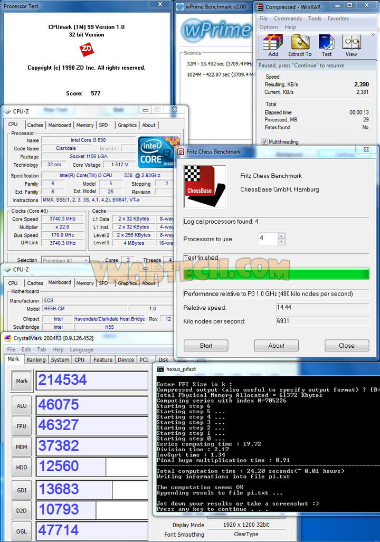Image resolution: width=380 pixels, height=542 pixels.
Task: Open CrystalMark Edit menu
Action: point(26,349)
